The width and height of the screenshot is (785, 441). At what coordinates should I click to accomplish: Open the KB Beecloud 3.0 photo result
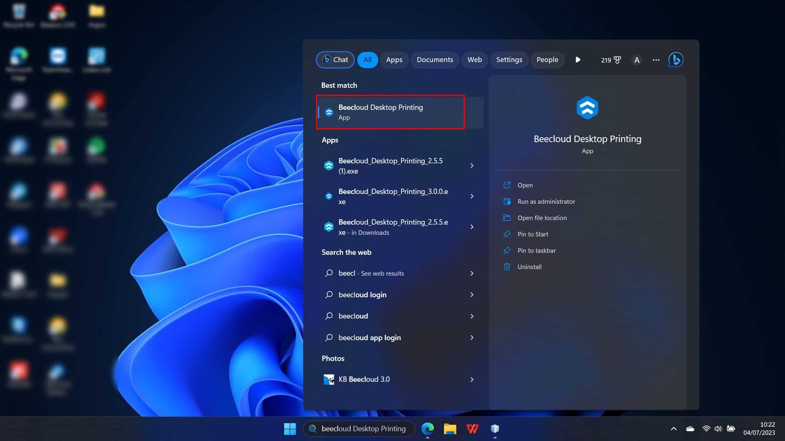390,379
